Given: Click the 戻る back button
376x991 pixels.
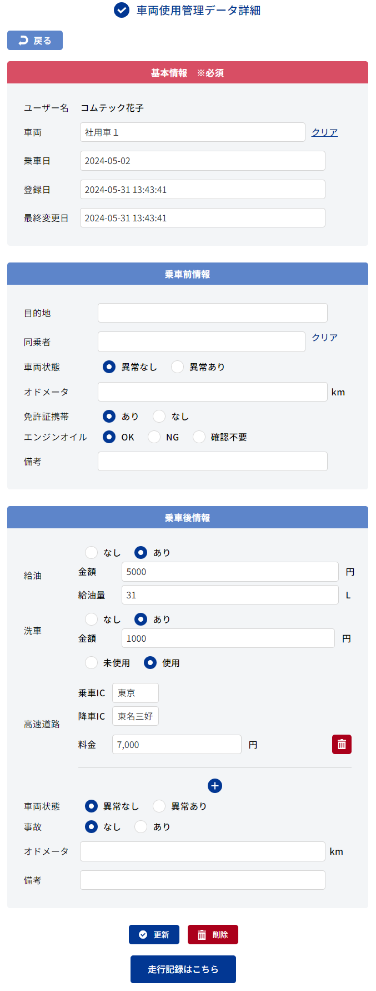Looking at the screenshot, I should [35, 41].
